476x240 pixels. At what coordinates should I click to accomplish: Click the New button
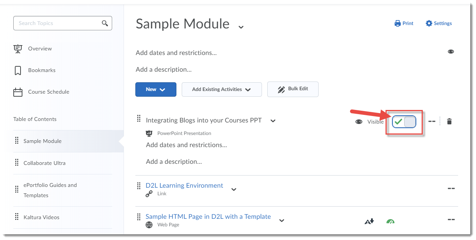point(155,89)
